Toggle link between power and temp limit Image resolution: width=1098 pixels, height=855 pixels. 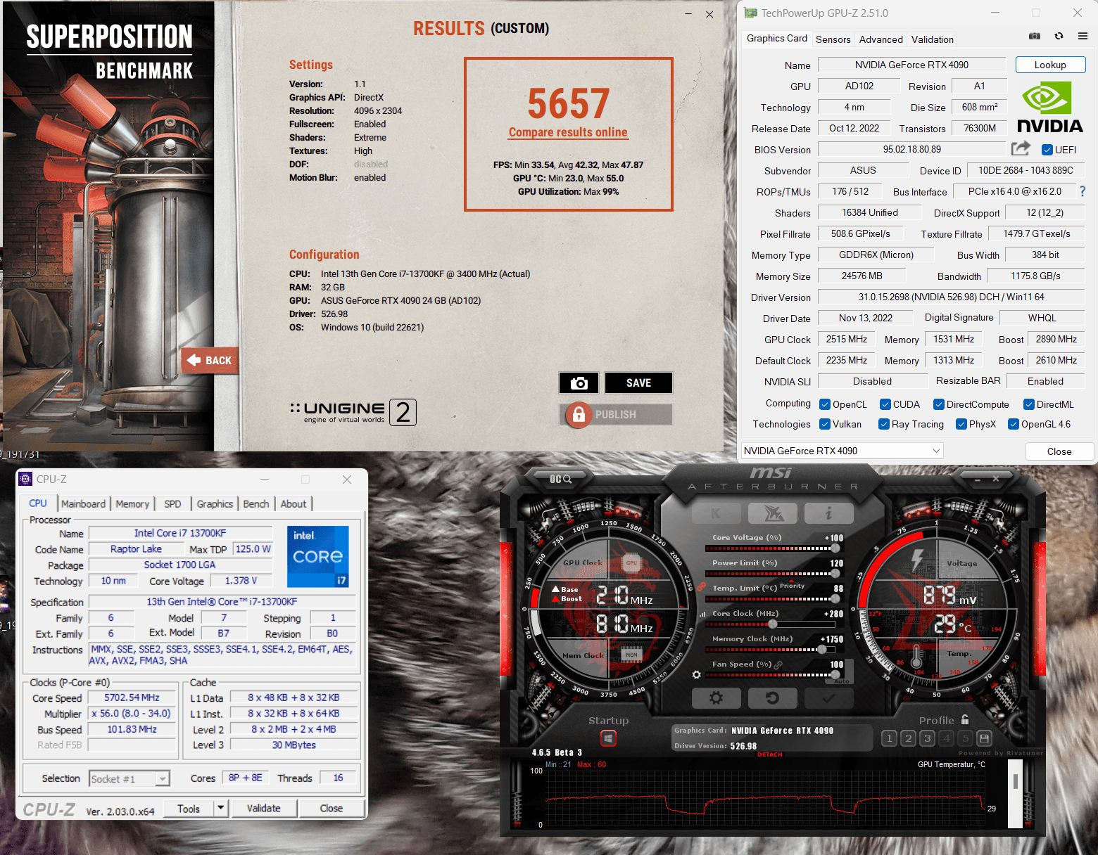(701, 587)
